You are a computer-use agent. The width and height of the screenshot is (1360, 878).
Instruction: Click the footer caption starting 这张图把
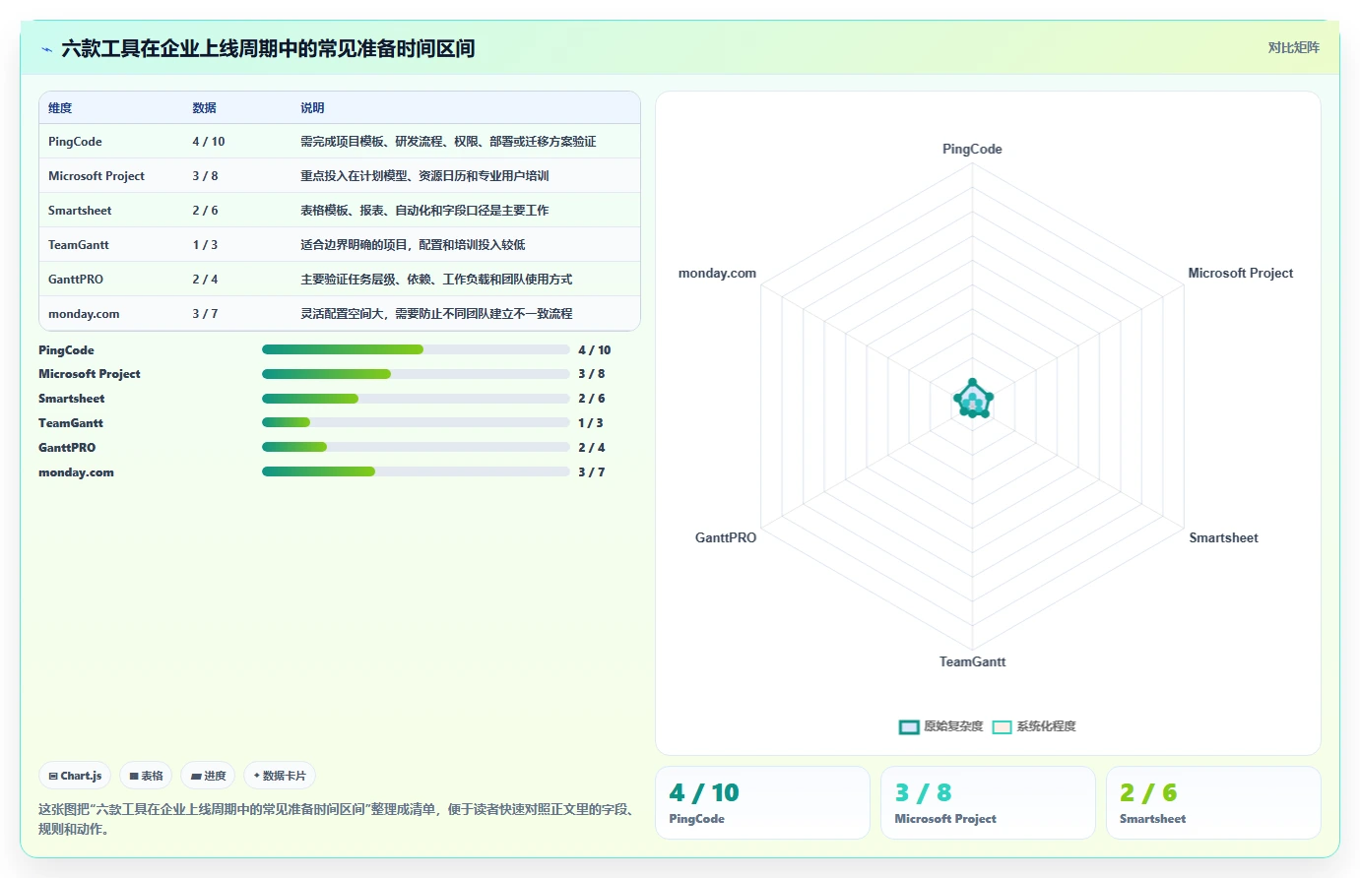click(x=339, y=819)
